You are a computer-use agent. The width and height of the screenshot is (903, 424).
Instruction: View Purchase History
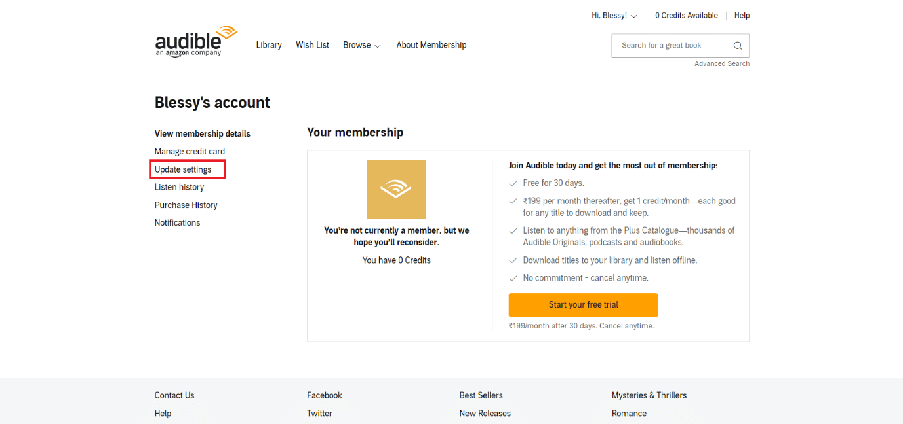[x=186, y=205]
